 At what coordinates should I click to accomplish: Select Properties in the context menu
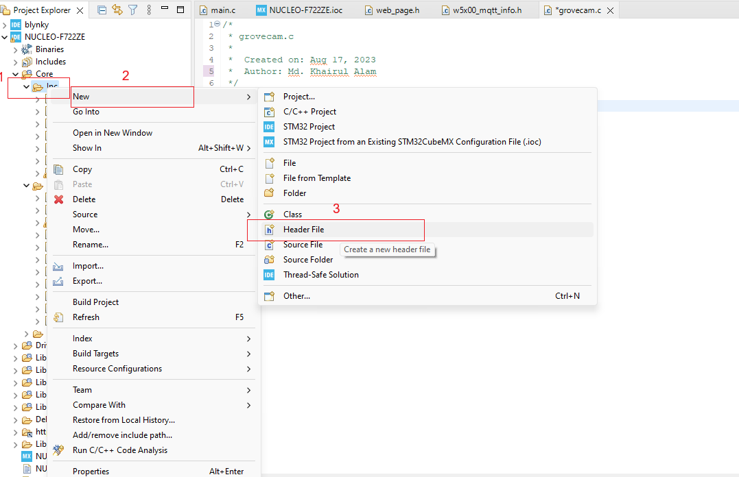[154, 471]
